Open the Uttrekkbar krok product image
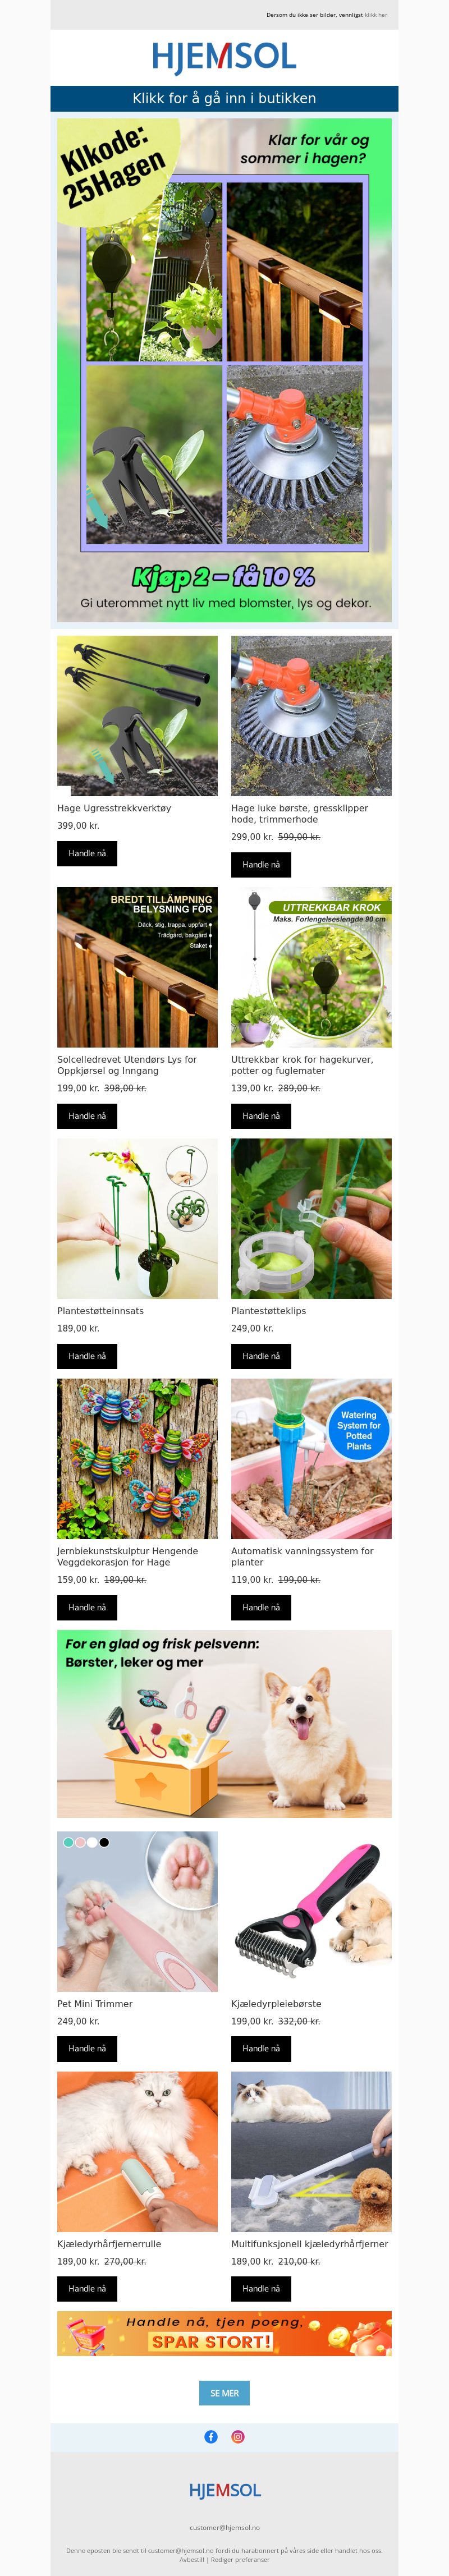The image size is (449, 2576). pos(311,967)
